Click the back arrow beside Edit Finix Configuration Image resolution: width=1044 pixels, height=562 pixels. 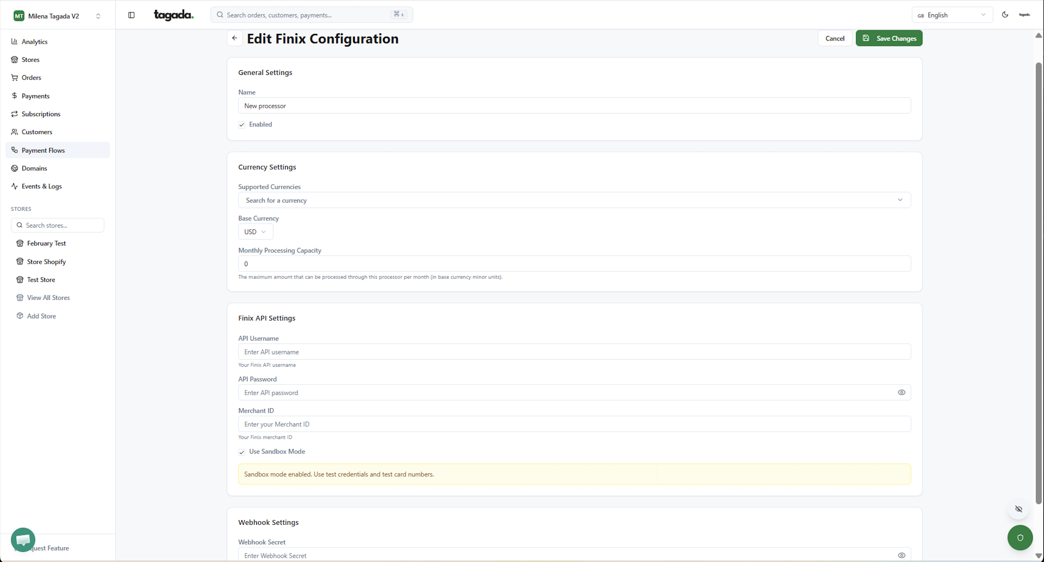click(x=235, y=38)
